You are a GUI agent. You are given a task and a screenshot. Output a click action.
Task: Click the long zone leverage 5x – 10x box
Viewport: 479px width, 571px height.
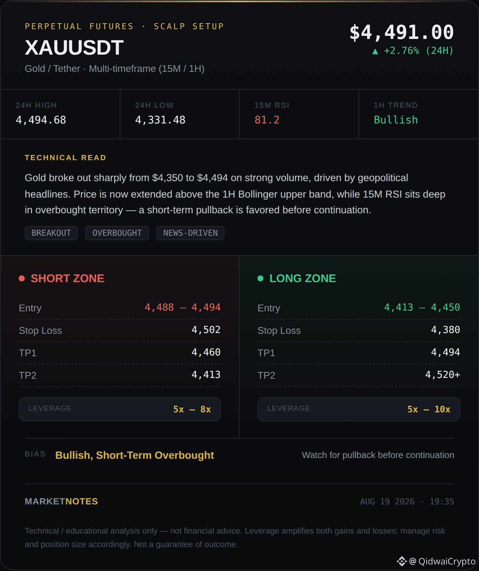coord(359,409)
